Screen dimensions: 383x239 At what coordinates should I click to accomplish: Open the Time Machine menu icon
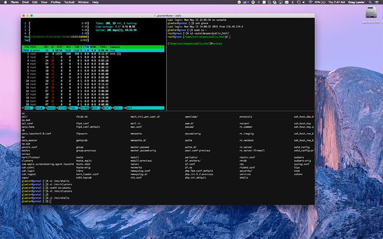[x=298, y=2]
